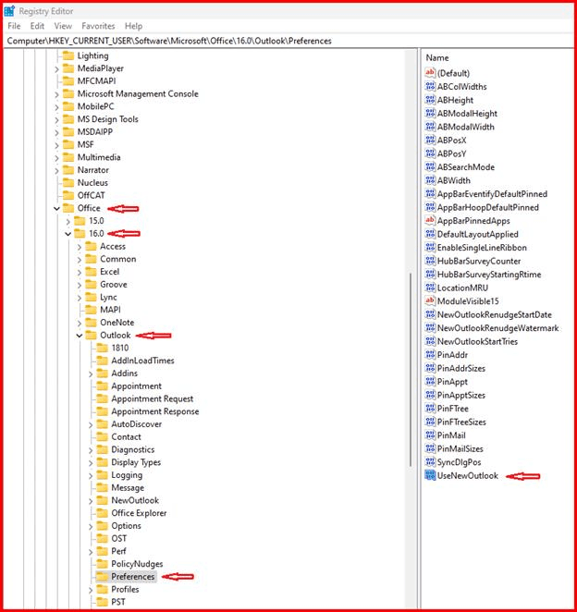
Task: Click the registry path address bar
Action: (288, 41)
